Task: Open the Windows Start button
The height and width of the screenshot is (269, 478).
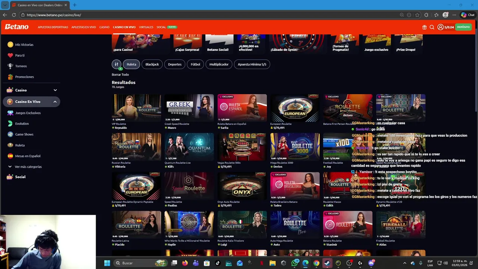Action: pyautogui.click(x=107, y=263)
